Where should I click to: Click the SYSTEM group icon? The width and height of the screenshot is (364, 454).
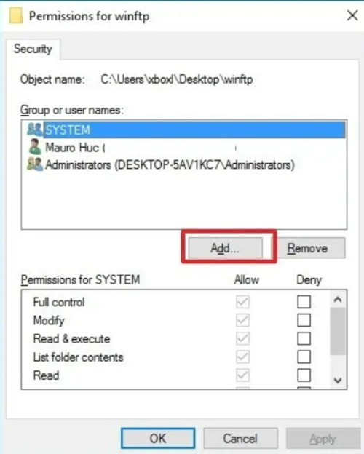[x=35, y=130]
